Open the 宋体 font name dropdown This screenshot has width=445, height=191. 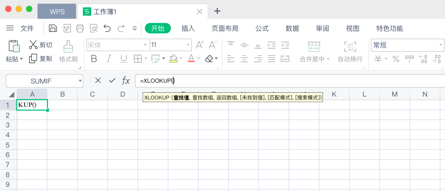(145, 45)
